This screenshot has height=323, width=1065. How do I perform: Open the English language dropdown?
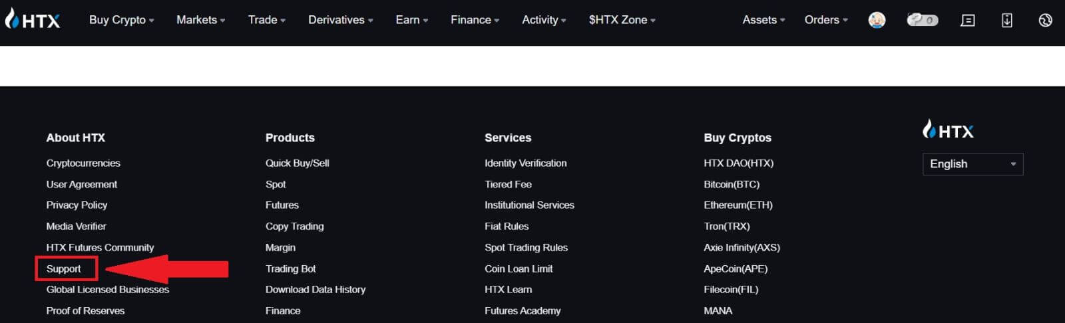pos(972,164)
